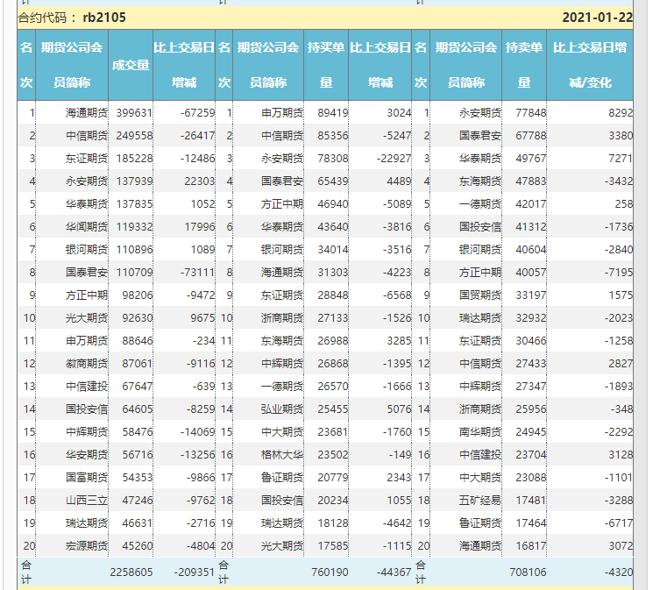The height and width of the screenshot is (590, 660).
Task: Click 徽商期货 row name
Action: 87,363
